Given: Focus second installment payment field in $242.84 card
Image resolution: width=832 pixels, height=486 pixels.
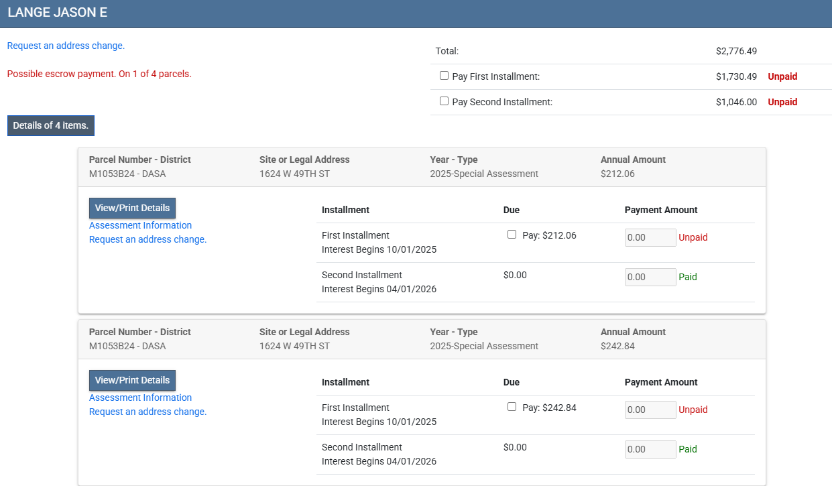Looking at the screenshot, I should [x=650, y=450].
